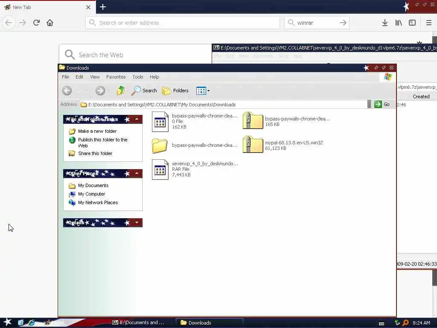Open the browser library icon
437x328 pixels.
click(x=399, y=23)
